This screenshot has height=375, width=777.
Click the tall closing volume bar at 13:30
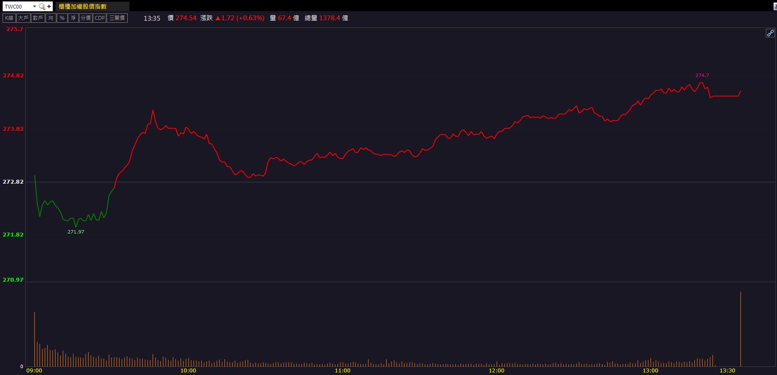(740, 329)
